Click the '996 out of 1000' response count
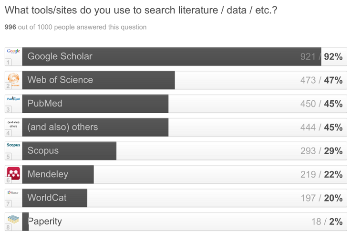 pyautogui.click(x=75, y=27)
